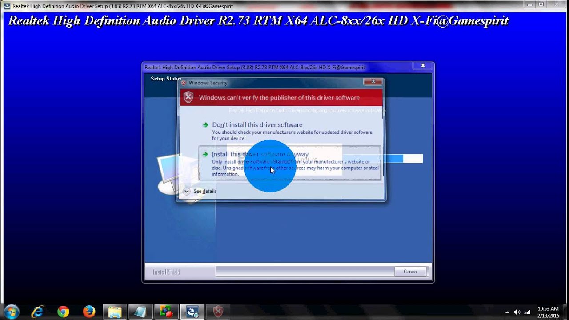
Task: Close the Realtek Audio Driver Setup dialog
Action: (423, 66)
